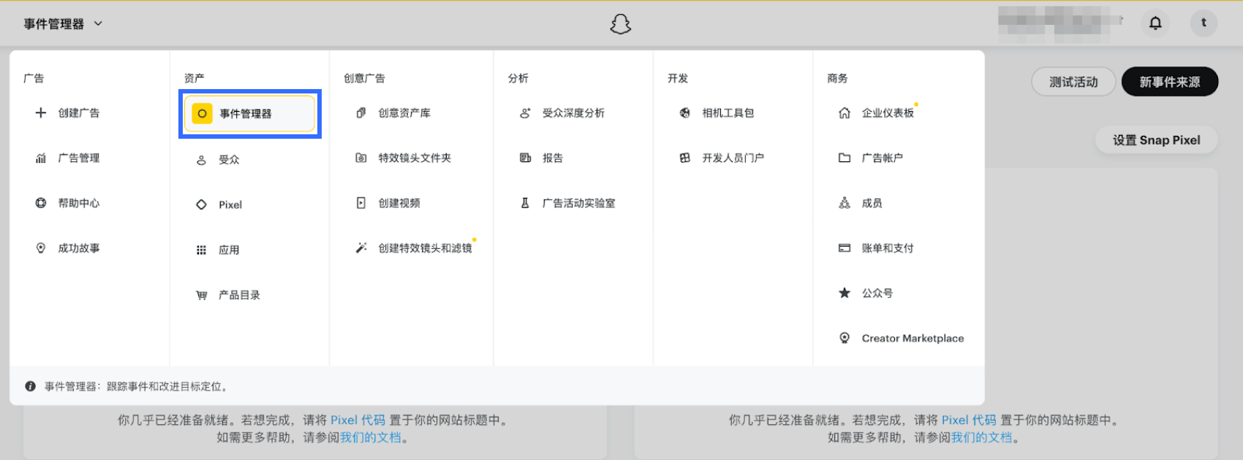Open the notifications bell icon
Screen dimensions: 1243x460
1155,23
